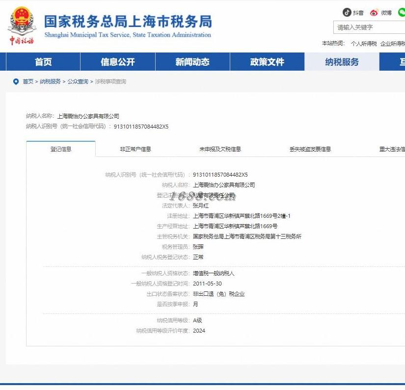
Task: Click the 非出口退（免）税企业 value
Action: [219, 294]
